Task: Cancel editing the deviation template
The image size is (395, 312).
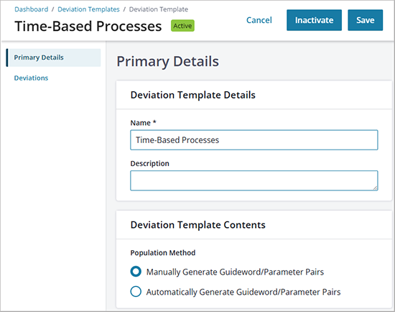Action: [259, 20]
